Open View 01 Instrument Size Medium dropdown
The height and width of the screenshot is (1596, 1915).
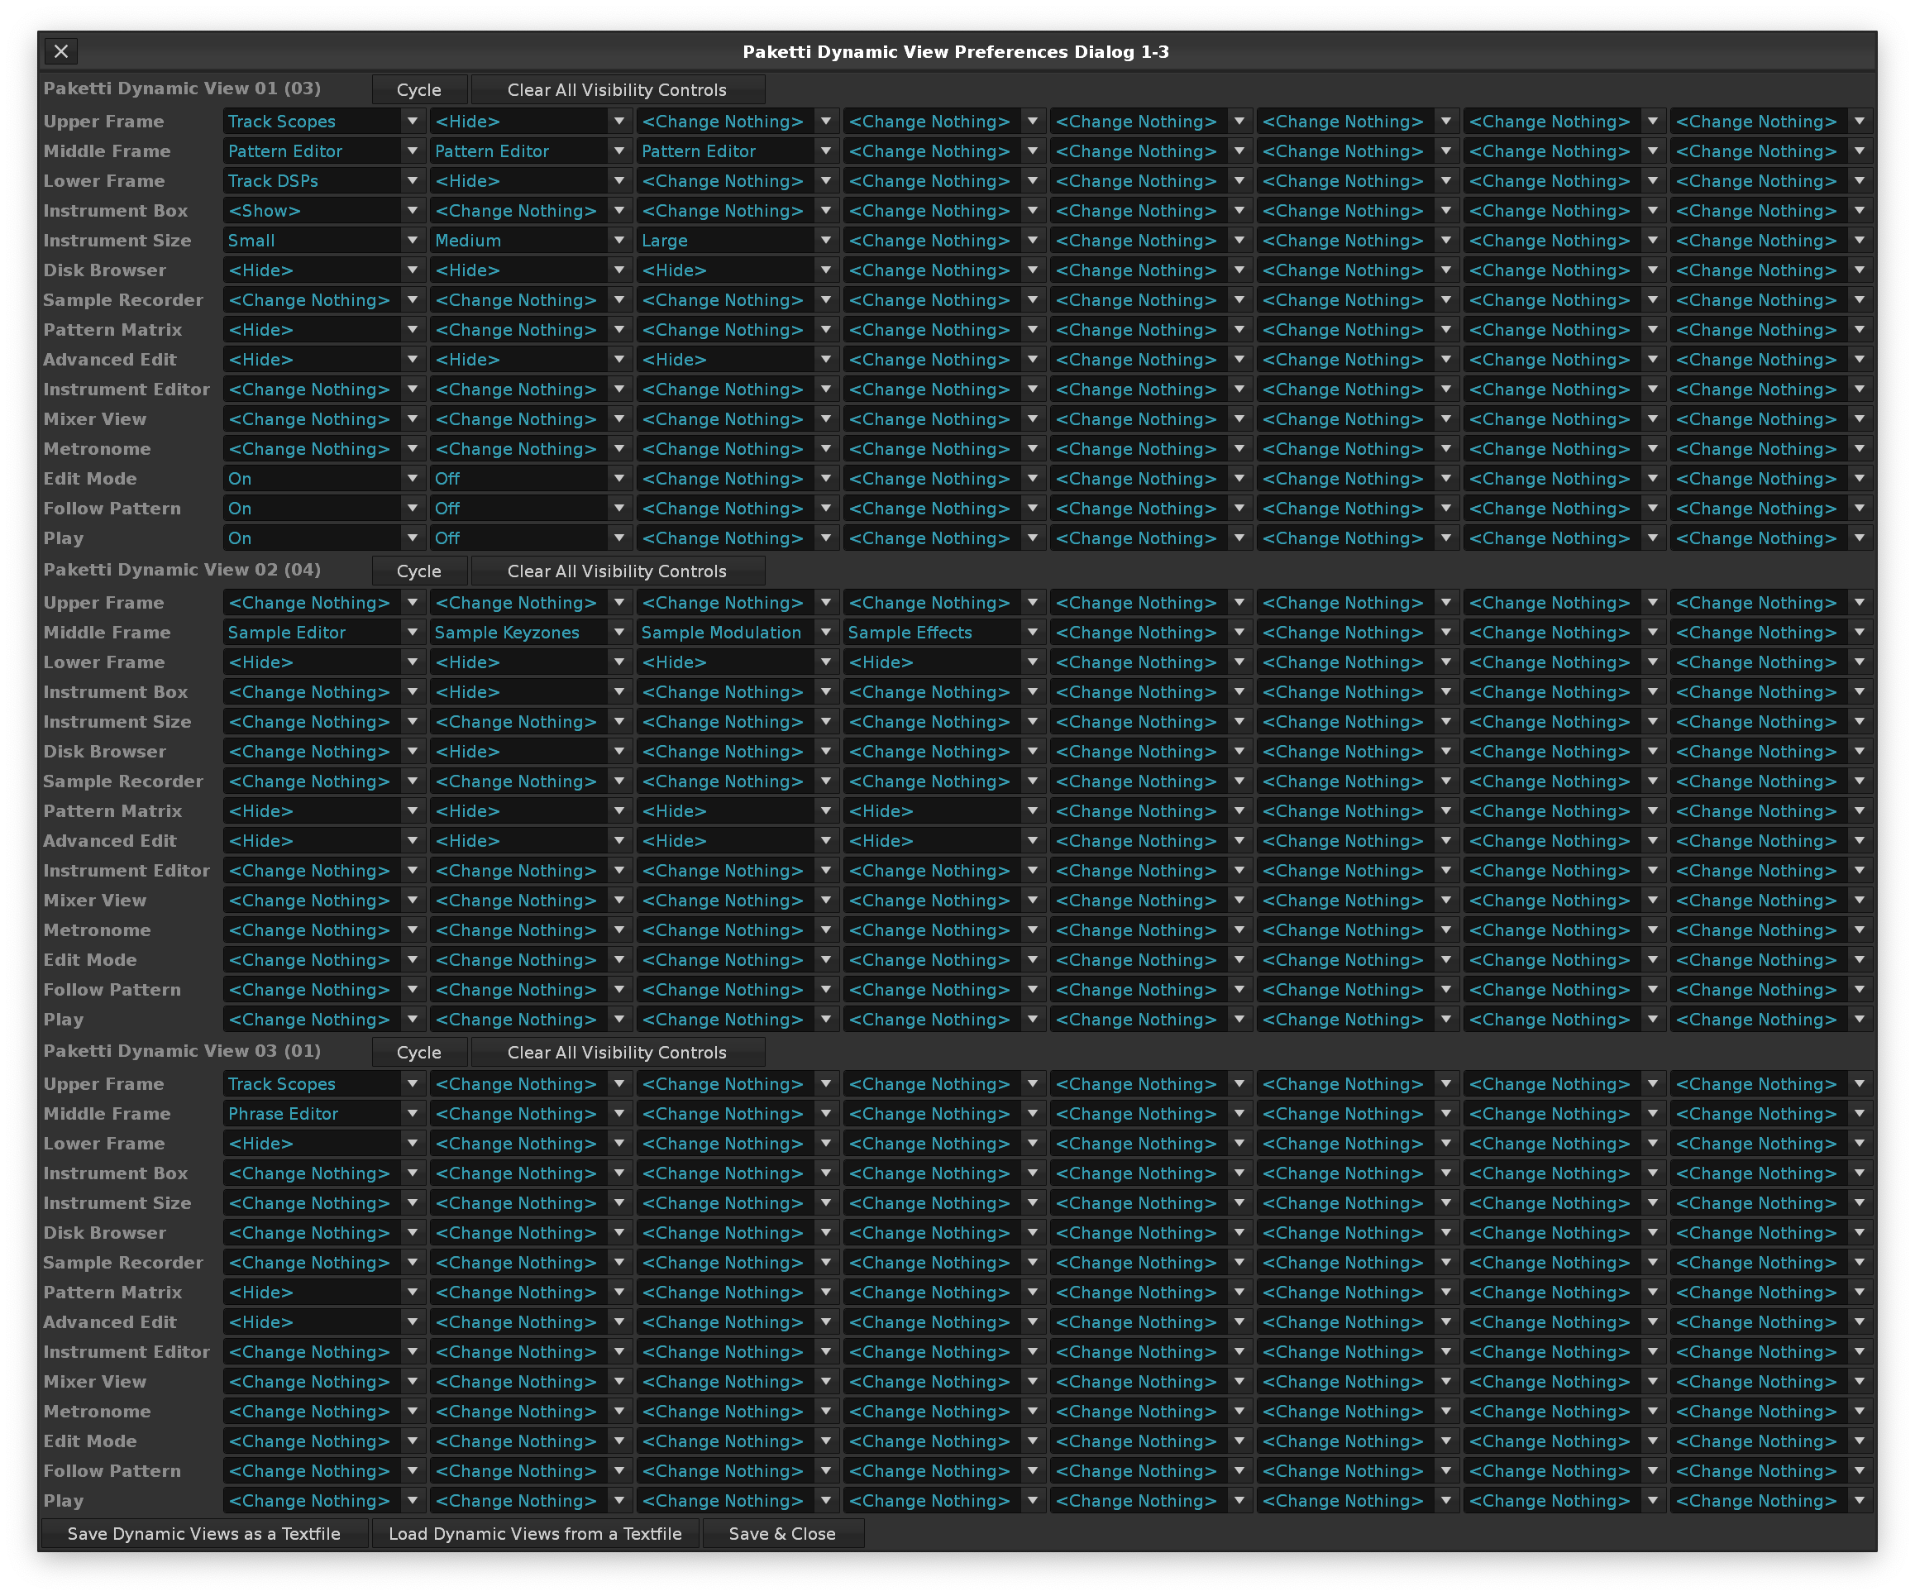click(x=530, y=241)
